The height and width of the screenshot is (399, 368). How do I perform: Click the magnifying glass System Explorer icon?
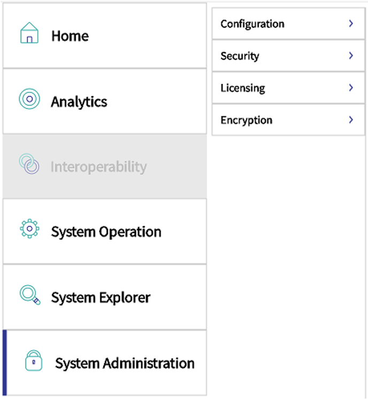[29, 295]
